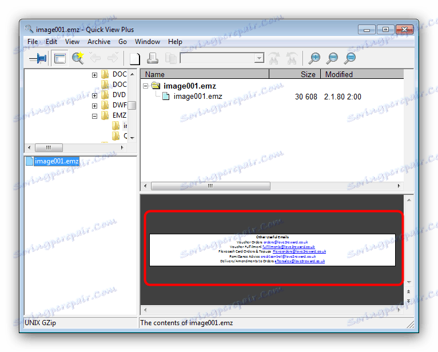Click 'The contents of image001.emz' status text

pyautogui.click(x=186, y=323)
